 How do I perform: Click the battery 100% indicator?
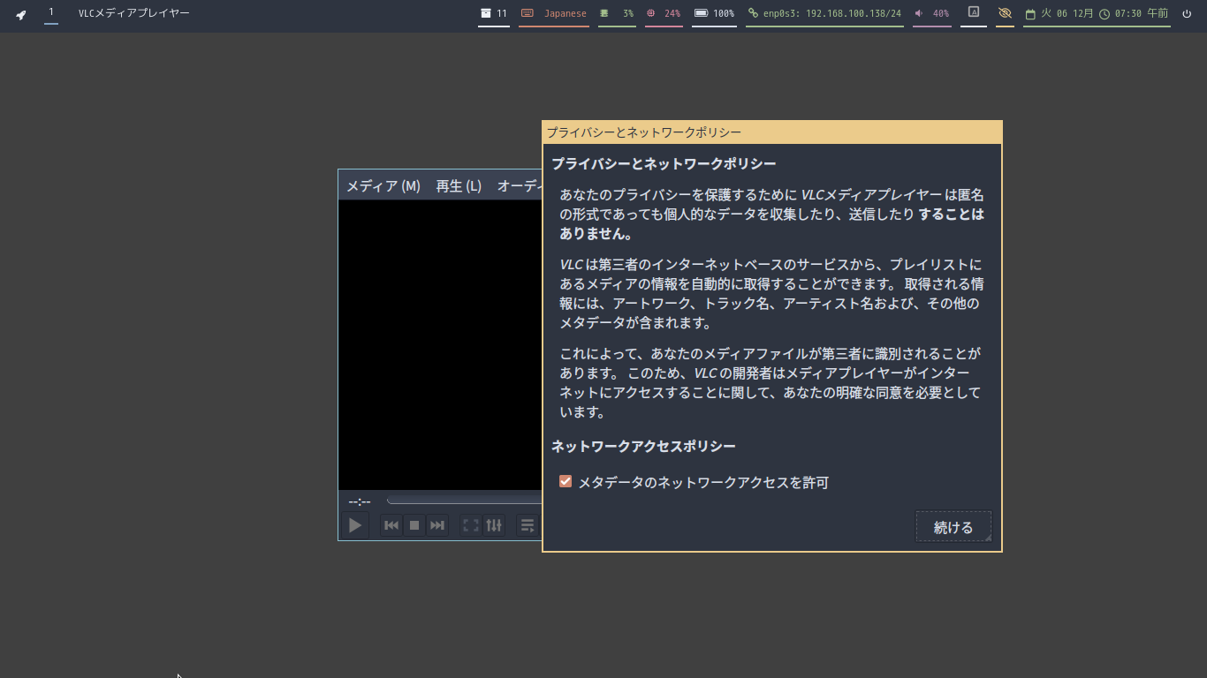point(714,13)
